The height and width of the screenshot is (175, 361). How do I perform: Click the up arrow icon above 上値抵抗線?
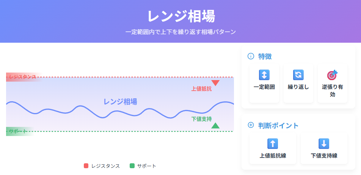[x=273, y=144]
